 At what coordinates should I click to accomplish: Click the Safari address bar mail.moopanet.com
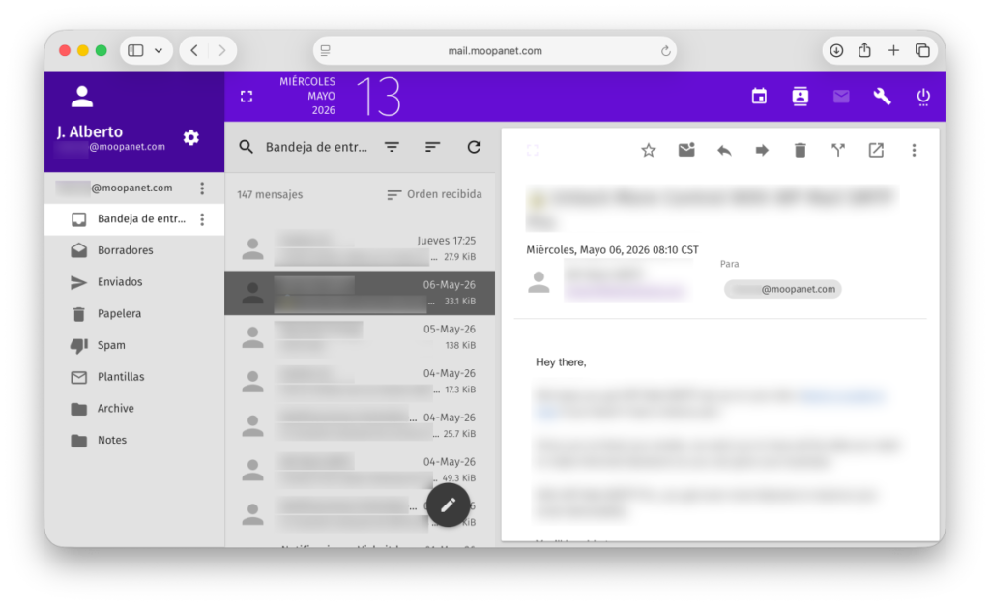(495, 50)
